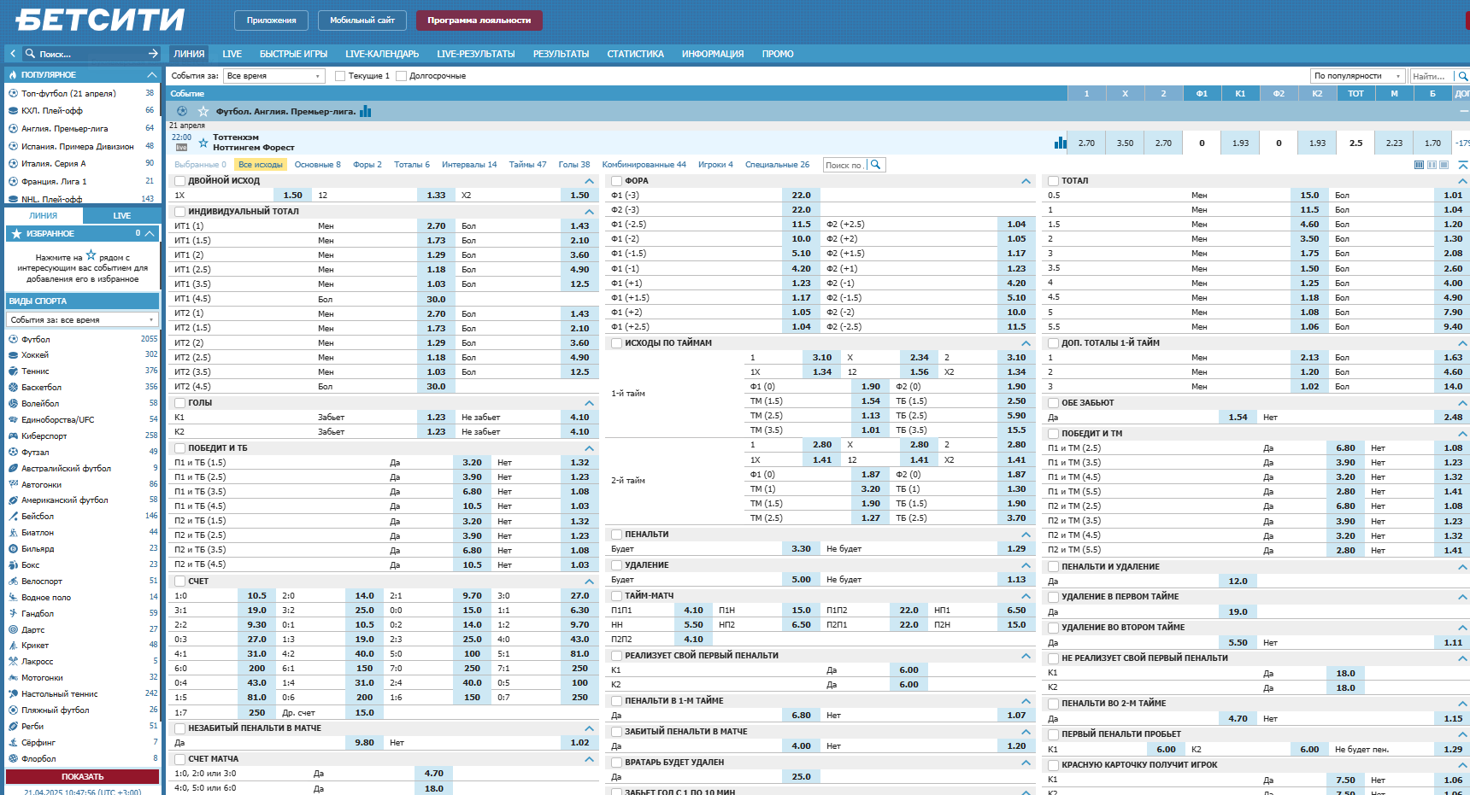Collapse the Двойной исход market
The image size is (1470, 795).
pyautogui.click(x=589, y=181)
